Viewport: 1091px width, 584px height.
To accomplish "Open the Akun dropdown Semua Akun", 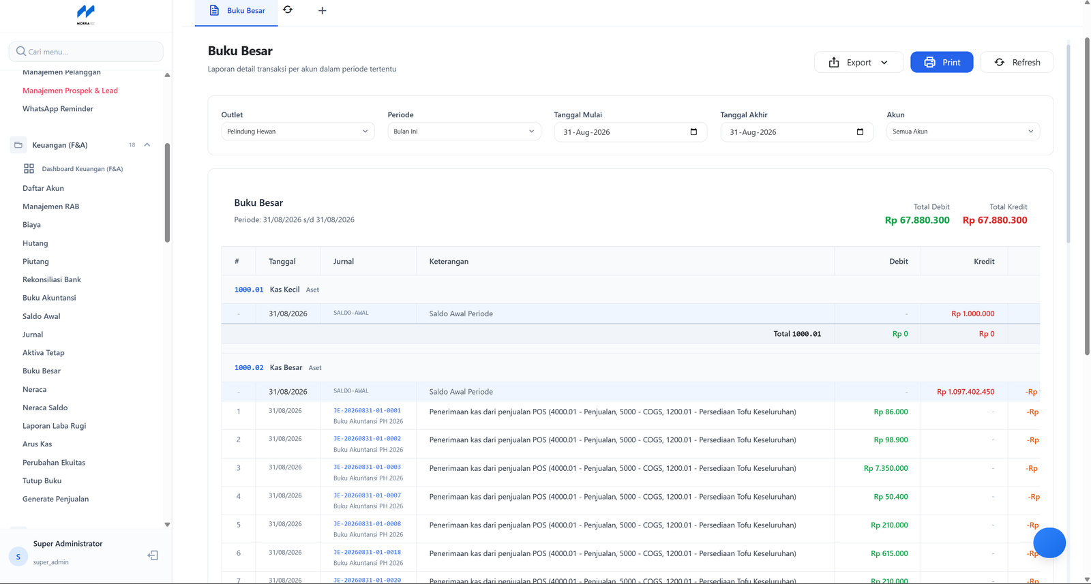I will click(963, 132).
